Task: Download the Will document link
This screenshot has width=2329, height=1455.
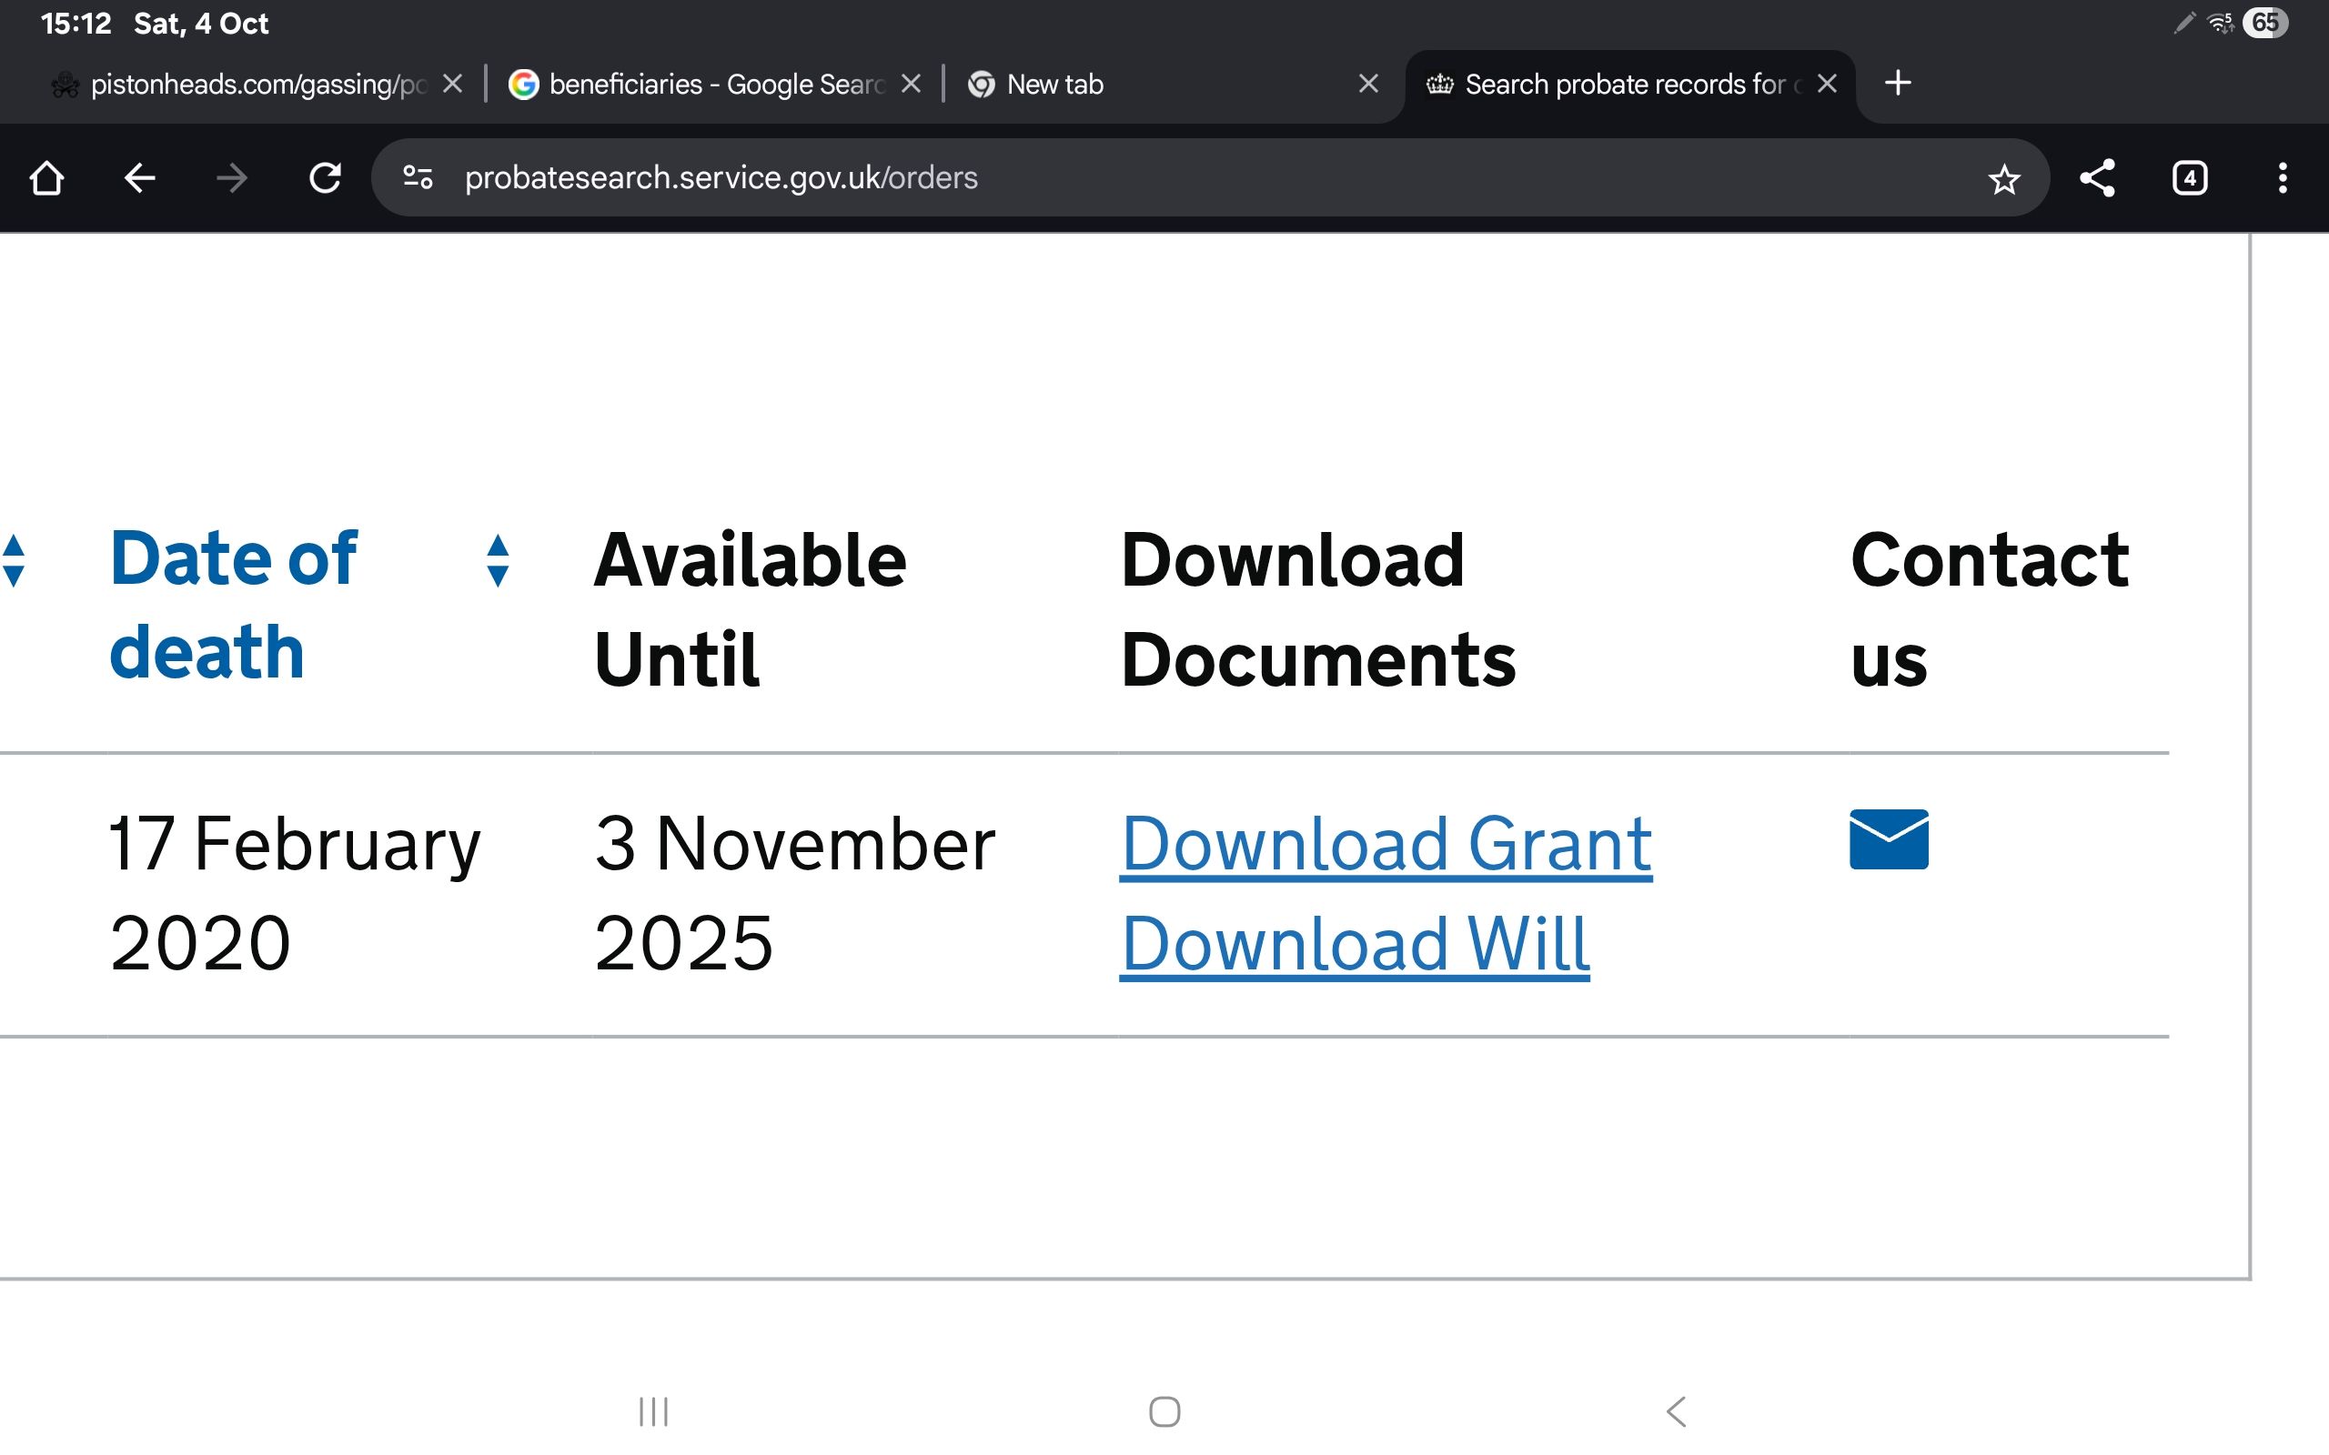Action: (1354, 945)
